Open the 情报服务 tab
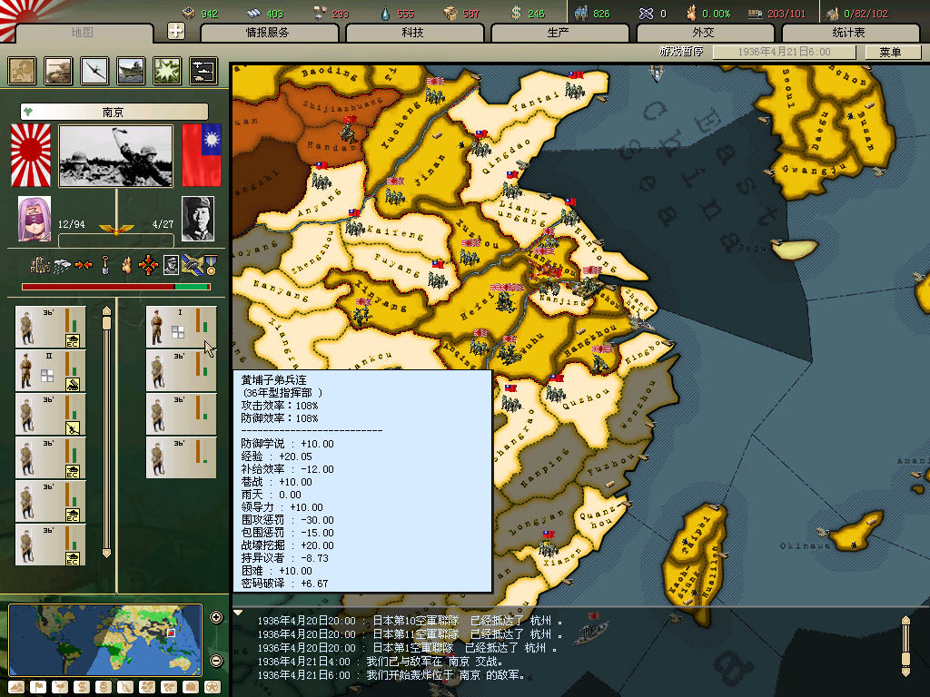 tap(268, 33)
